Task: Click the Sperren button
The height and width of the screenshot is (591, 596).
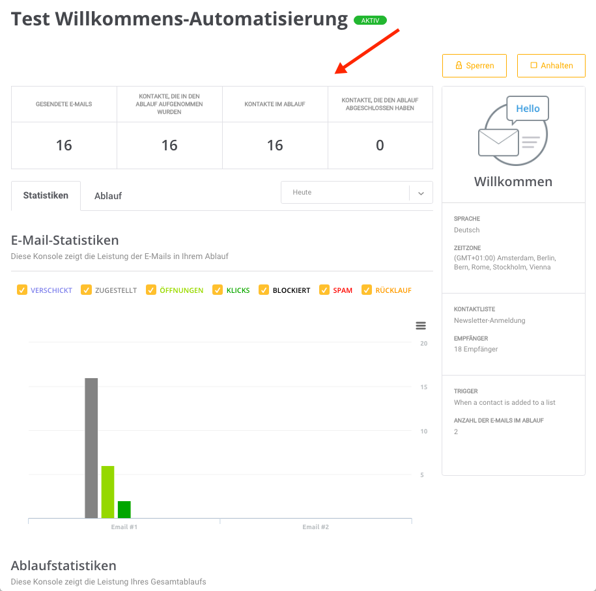Action: click(474, 66)
